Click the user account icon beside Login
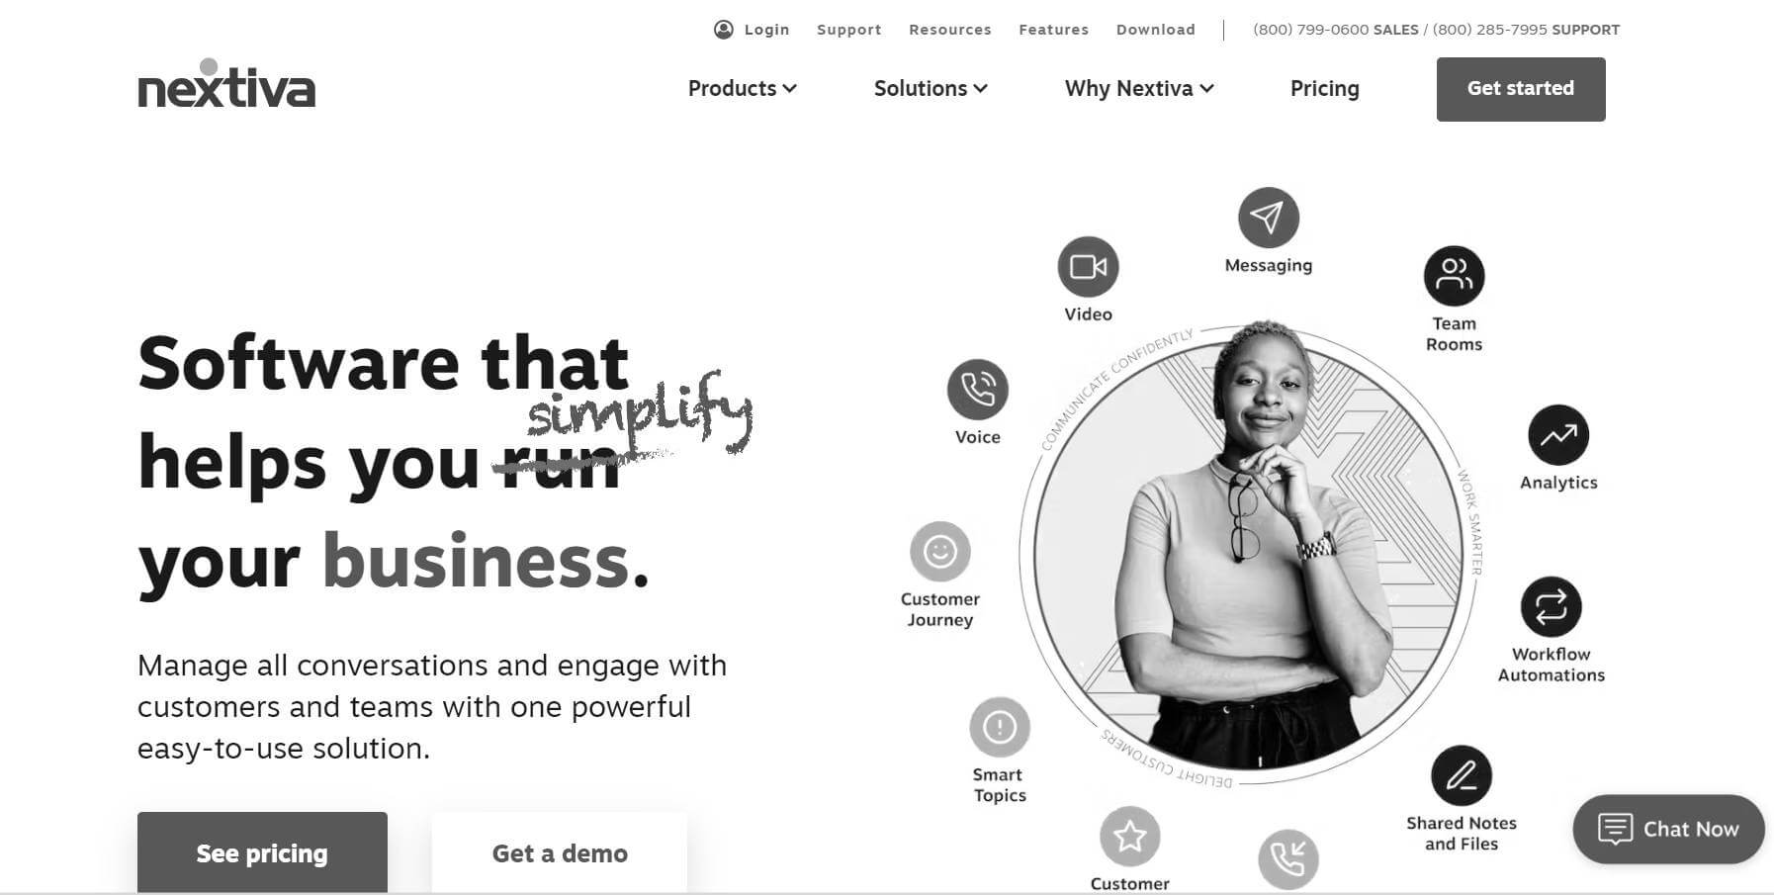 (724, 30)
